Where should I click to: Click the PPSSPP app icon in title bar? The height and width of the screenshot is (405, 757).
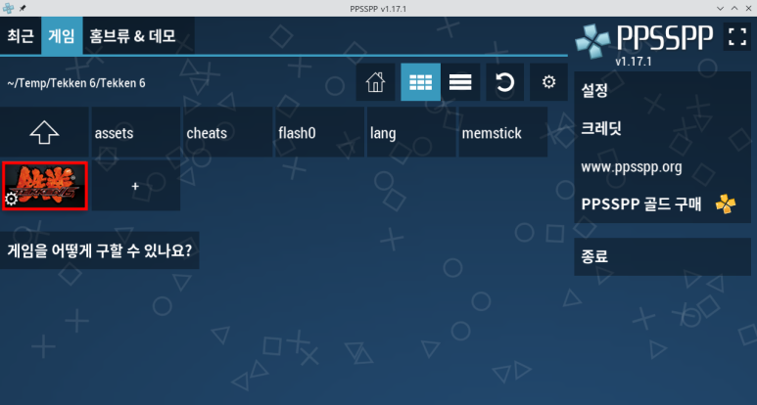coord(8,8)
